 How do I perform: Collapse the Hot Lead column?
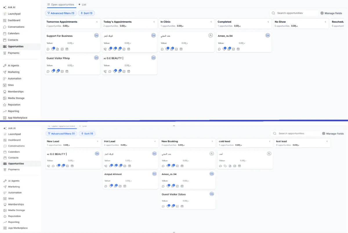pos(155,141)
